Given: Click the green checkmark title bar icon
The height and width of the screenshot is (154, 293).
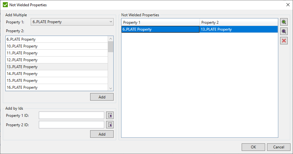Looking at the screenshot, I should pos(5,5).
